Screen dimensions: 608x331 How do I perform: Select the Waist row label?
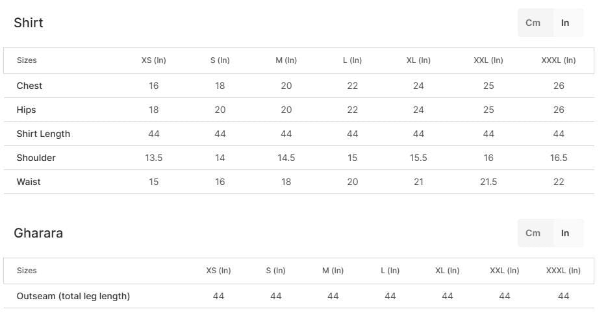click(29, 182)
